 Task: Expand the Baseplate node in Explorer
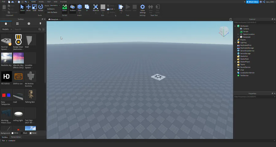(238, 37)
